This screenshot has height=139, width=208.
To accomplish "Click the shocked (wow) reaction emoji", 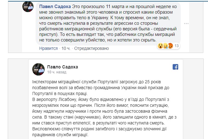I will click(x=160, y=46).
